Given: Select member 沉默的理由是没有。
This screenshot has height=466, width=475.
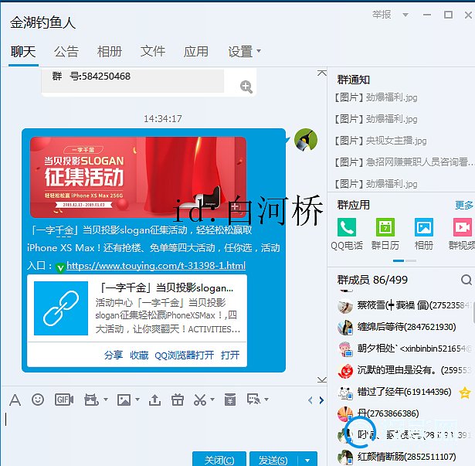Looking at the screenshot, I should pos(405,370).
